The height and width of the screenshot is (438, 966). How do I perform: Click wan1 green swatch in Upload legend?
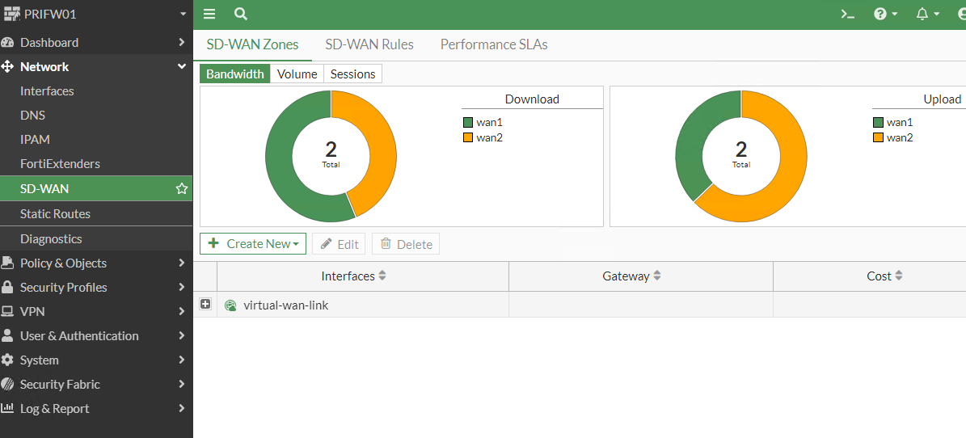(x=878, y=123)
